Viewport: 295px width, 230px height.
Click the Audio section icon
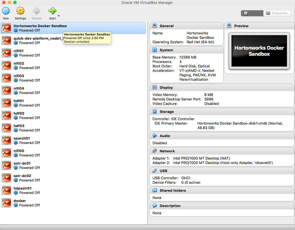154,136
